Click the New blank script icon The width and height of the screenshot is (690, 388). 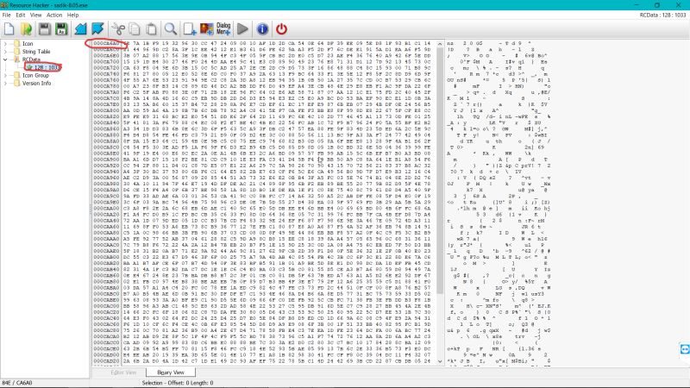pos(9,29)
